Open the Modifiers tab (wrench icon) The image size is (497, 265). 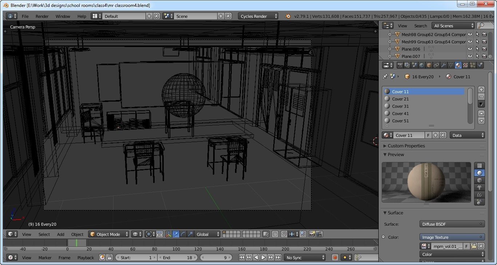coord(444,65)
